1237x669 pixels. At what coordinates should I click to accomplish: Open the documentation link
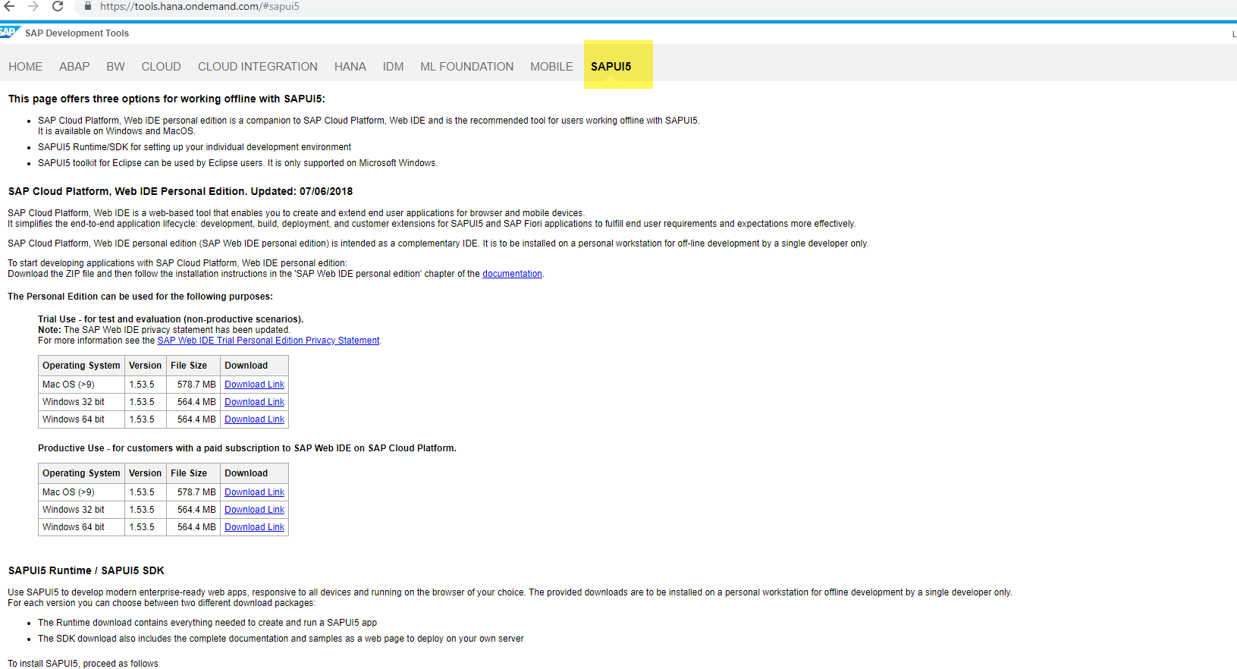pyautogui.click(x=512, y=274)
